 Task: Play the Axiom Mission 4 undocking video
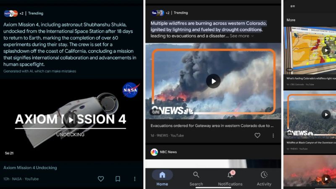71,121
